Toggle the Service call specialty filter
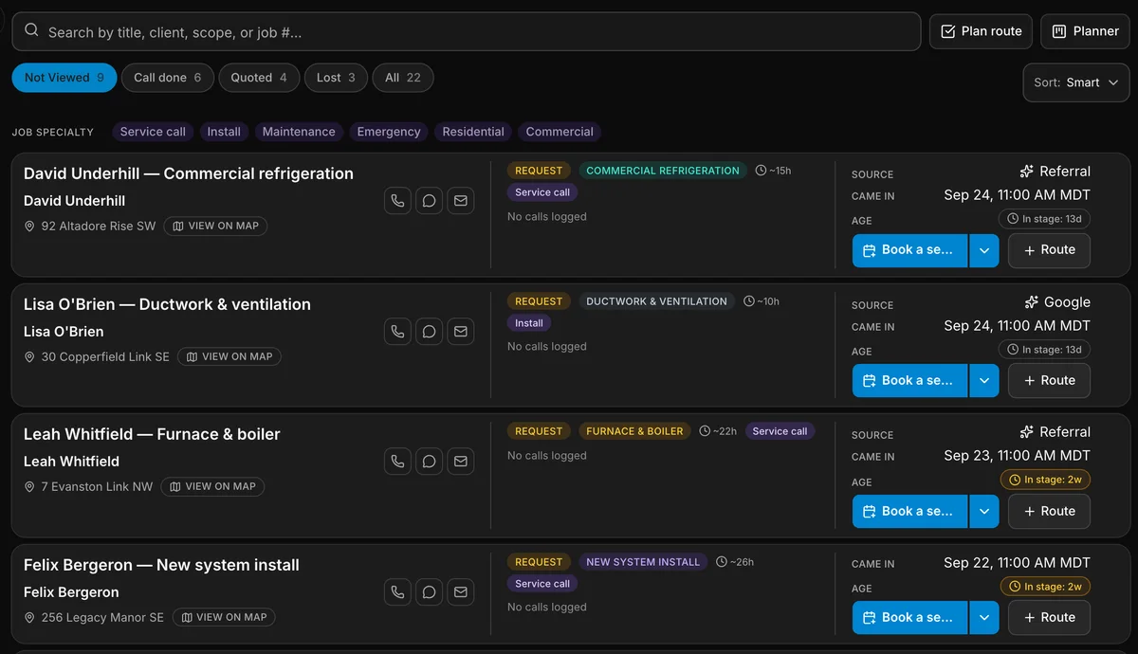1138x654 pixels. (153, 132)
